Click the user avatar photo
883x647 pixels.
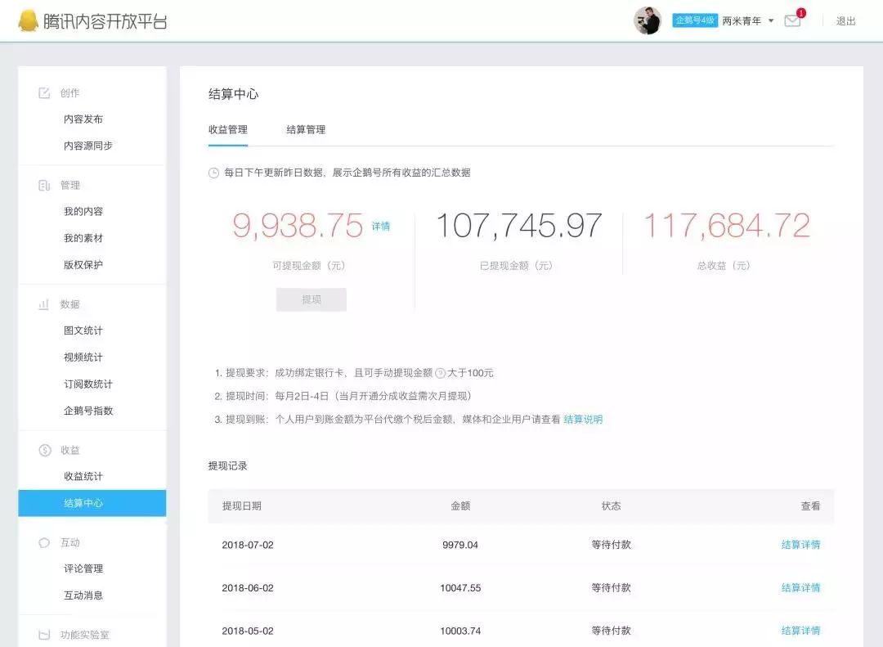click(x=648, y=20)
